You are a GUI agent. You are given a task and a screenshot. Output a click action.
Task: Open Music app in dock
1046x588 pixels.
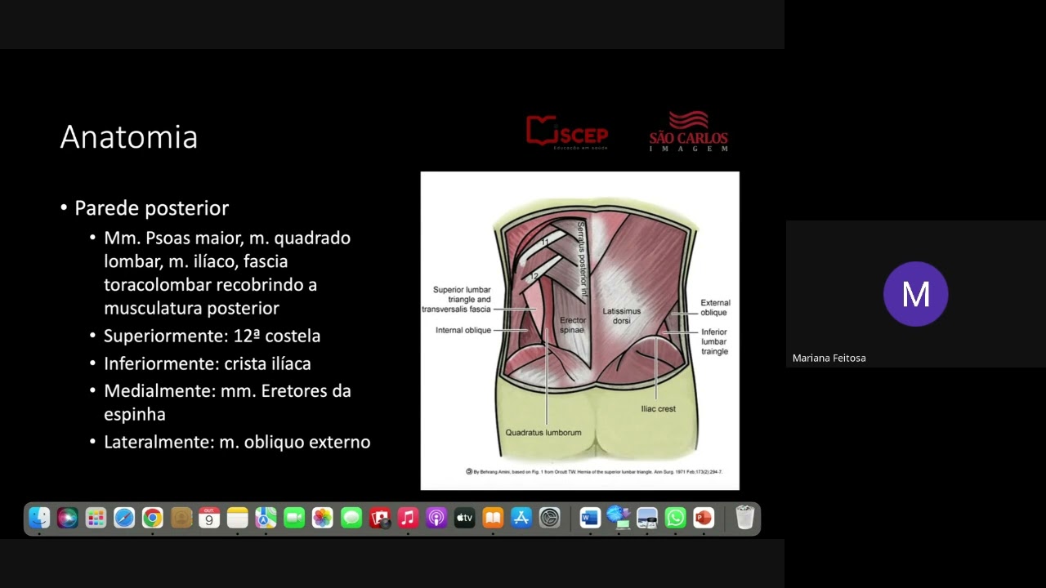coord(408,518)
